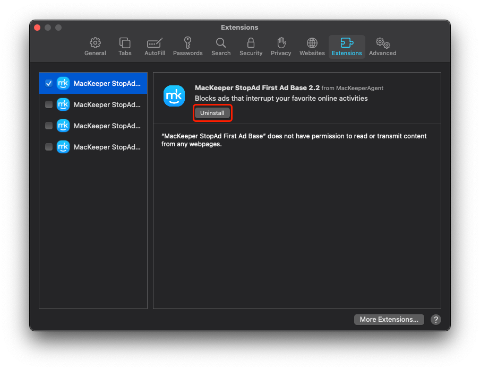Enable the third MacKeeper StopAd extension checkbox
480x370 pixels.
(x=49, y=126)
